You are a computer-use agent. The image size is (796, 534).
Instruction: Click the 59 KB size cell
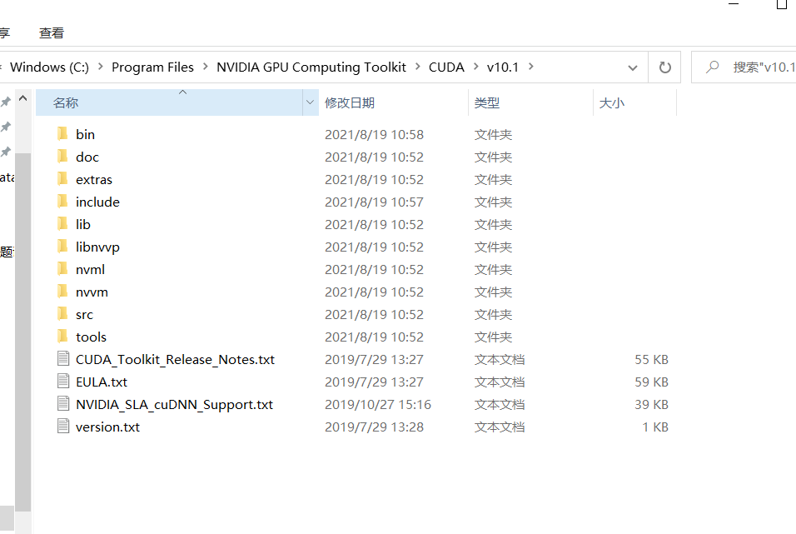point(651,382)
